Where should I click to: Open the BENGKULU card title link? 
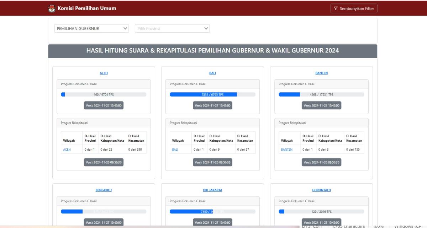[x=104, y=190]
